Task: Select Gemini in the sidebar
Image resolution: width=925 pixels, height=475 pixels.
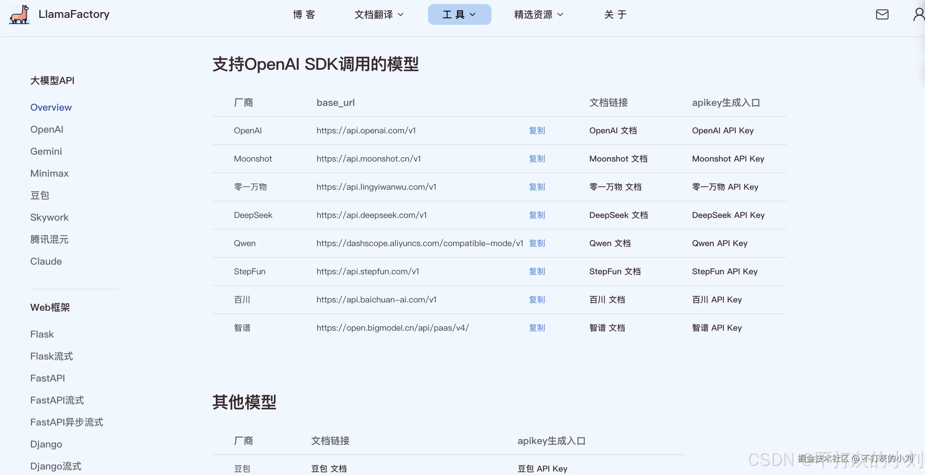Action: click(x=46, y=151)
